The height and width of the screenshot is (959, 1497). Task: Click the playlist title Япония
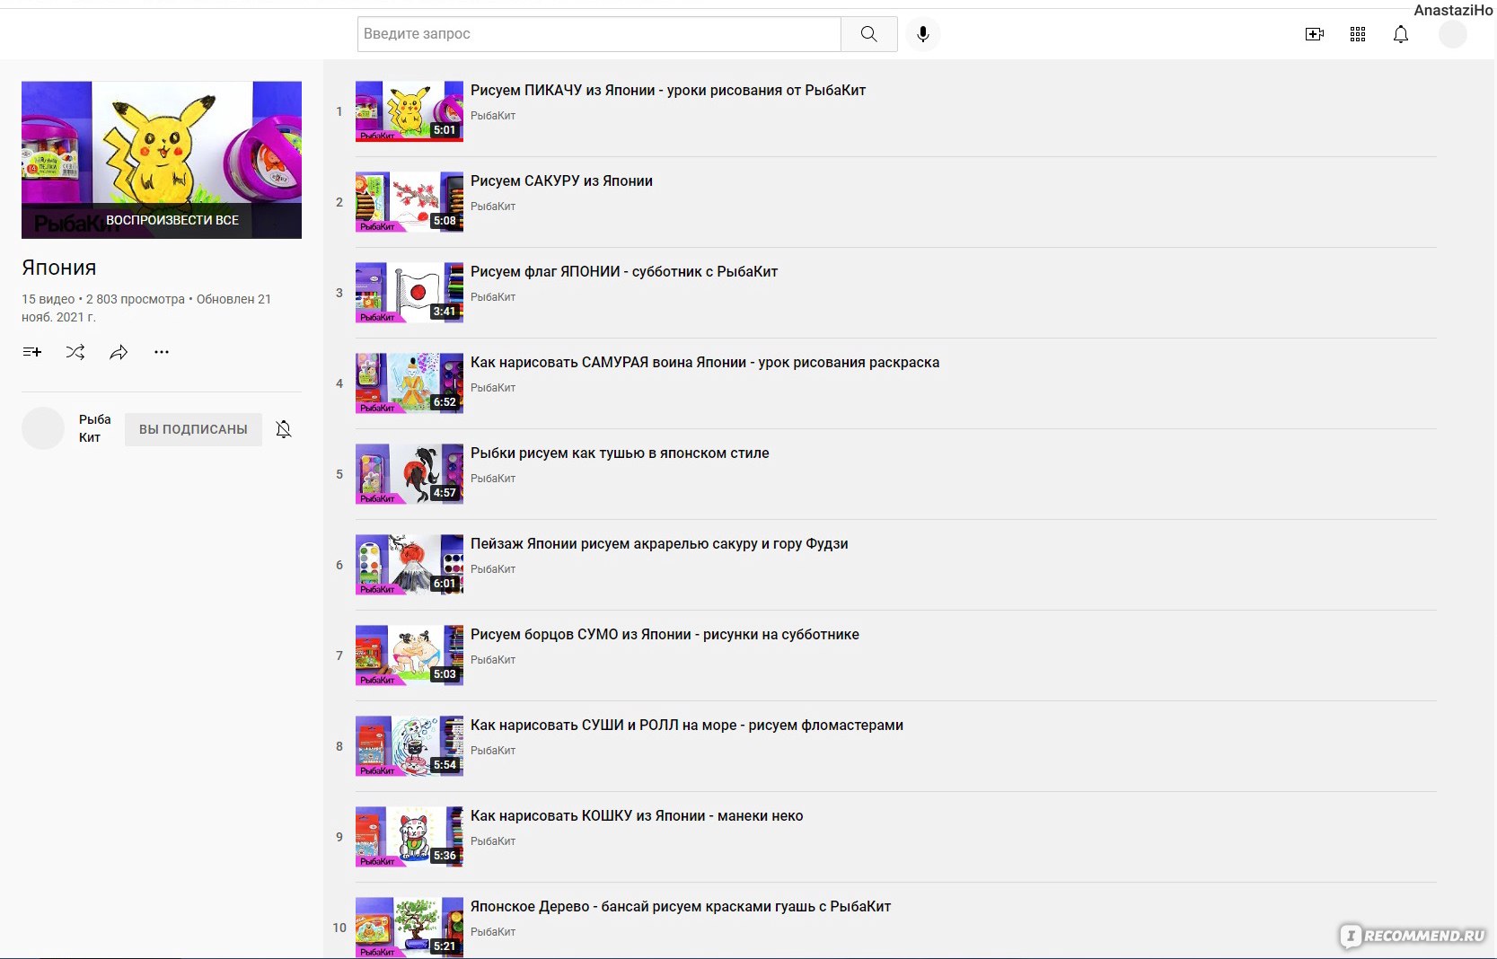click(x=59, y=268)
